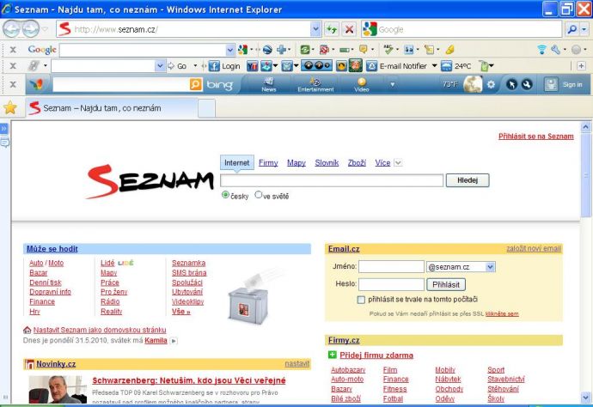The image size is (593, 407).
Task: Click the Bing bar gear settings icon
Action: click(x=491, y=85)
